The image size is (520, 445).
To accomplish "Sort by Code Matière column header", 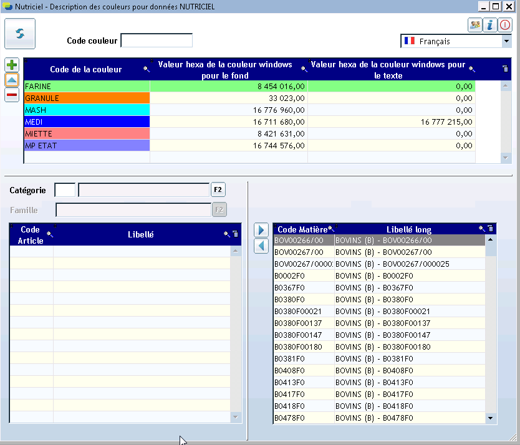I will (302, 229).
